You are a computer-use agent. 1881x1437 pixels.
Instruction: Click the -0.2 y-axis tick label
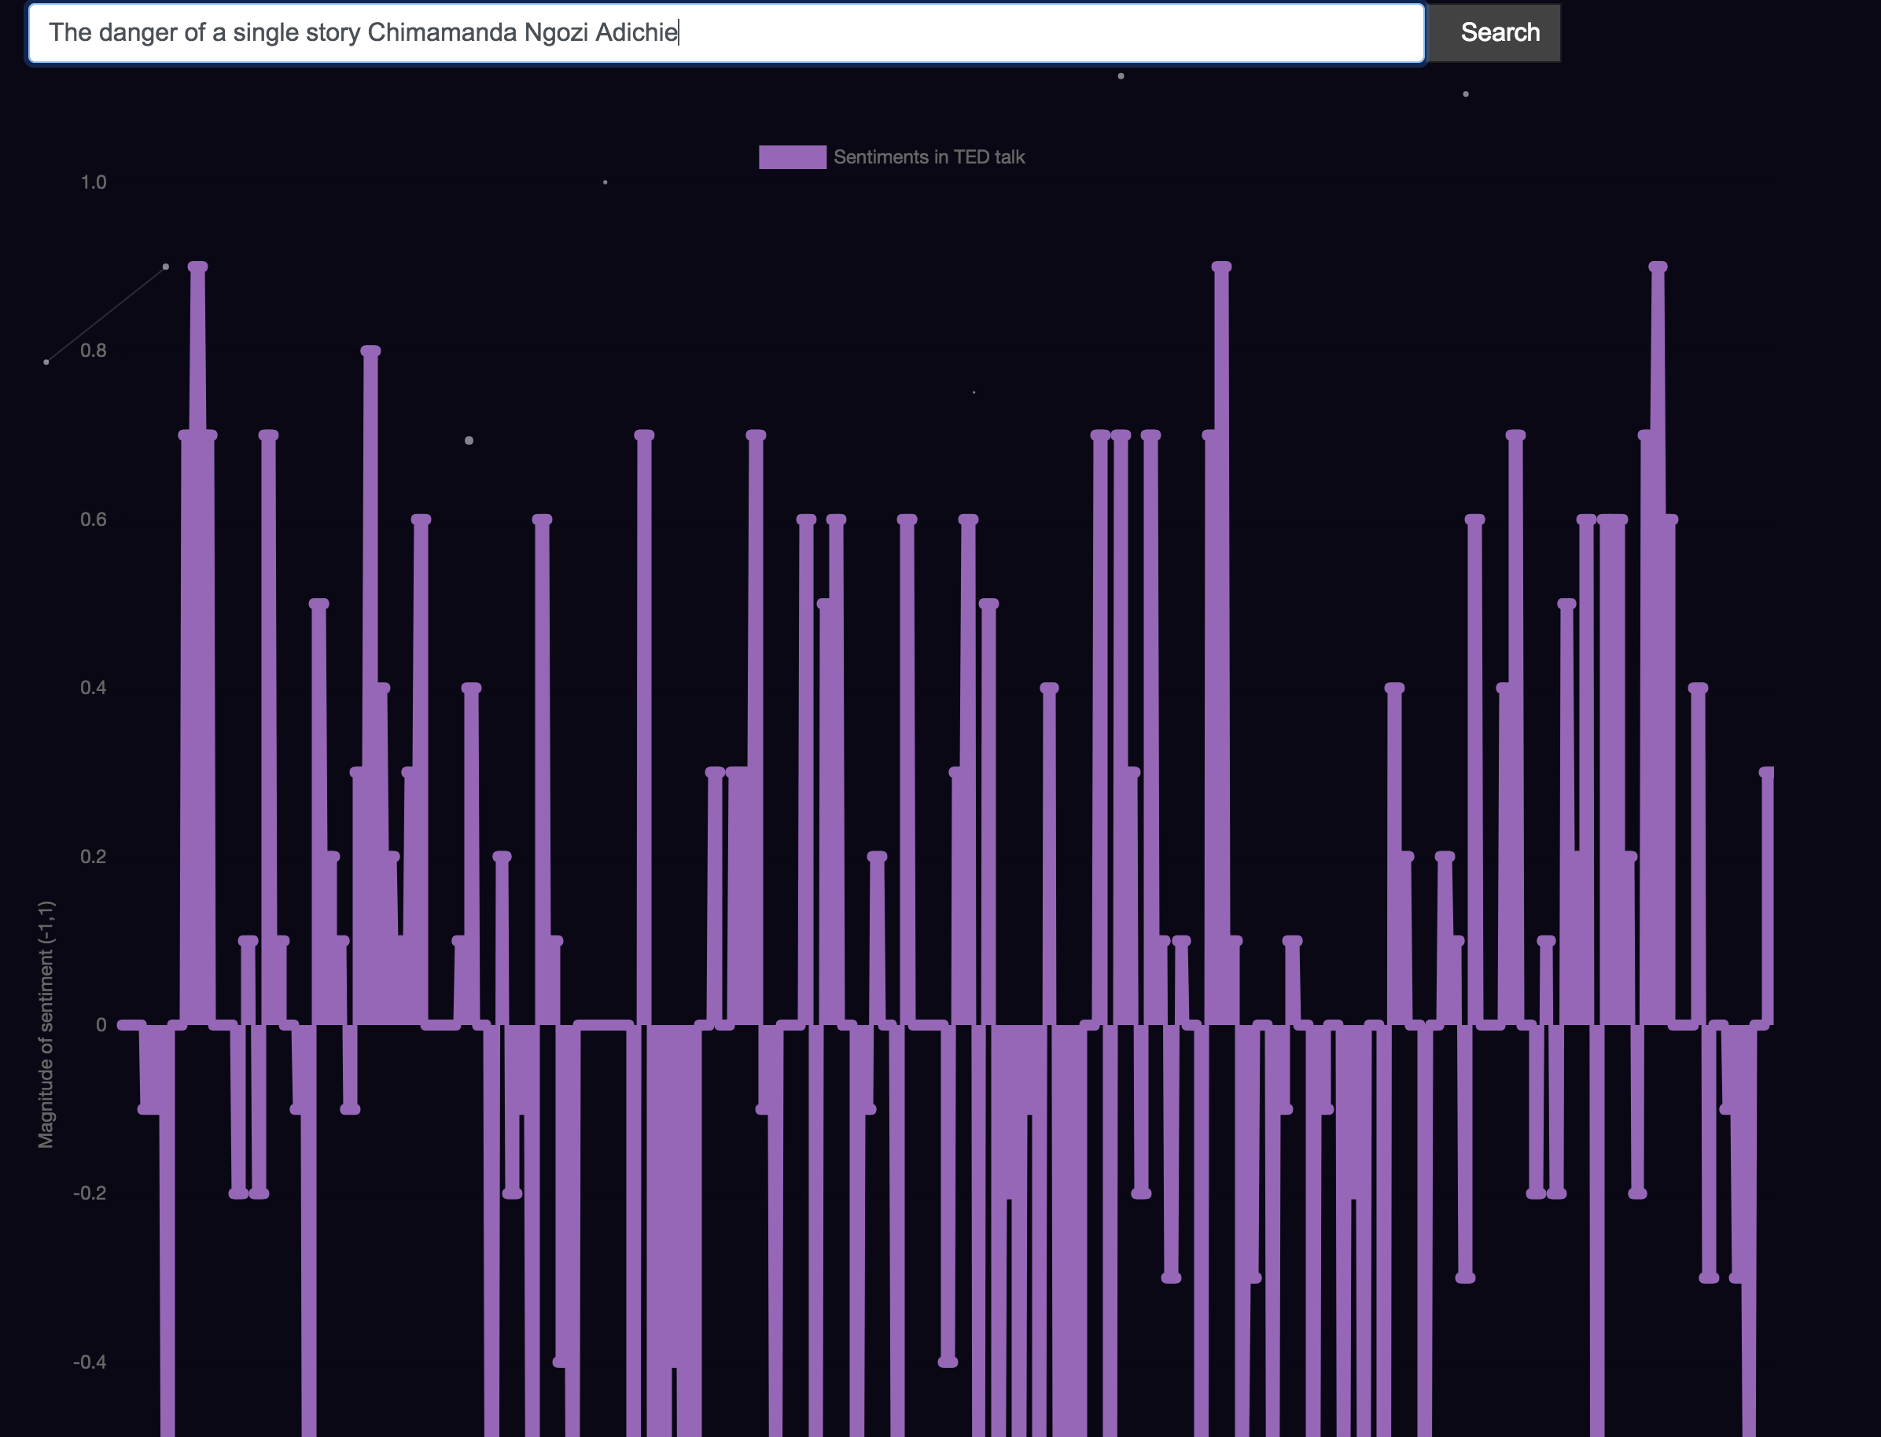(x=90, y=1193)
